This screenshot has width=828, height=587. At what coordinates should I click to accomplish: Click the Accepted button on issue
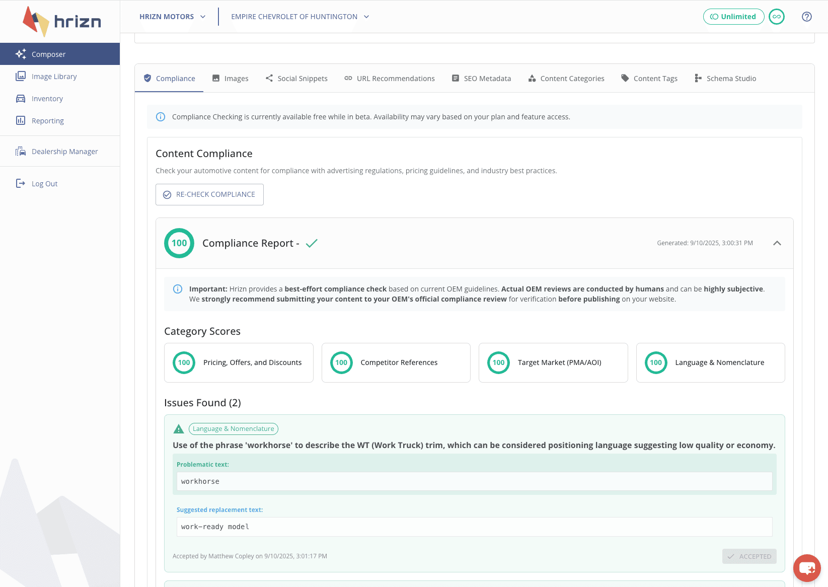[749, 556]
